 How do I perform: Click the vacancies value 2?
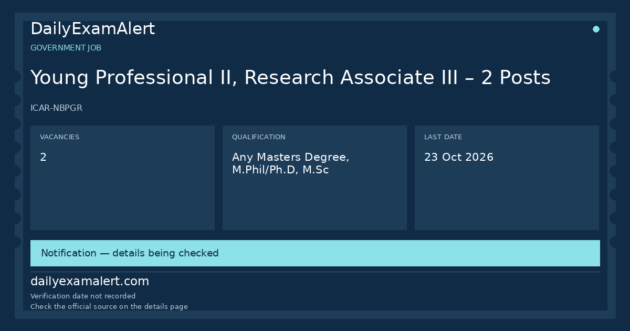[43, 157]
